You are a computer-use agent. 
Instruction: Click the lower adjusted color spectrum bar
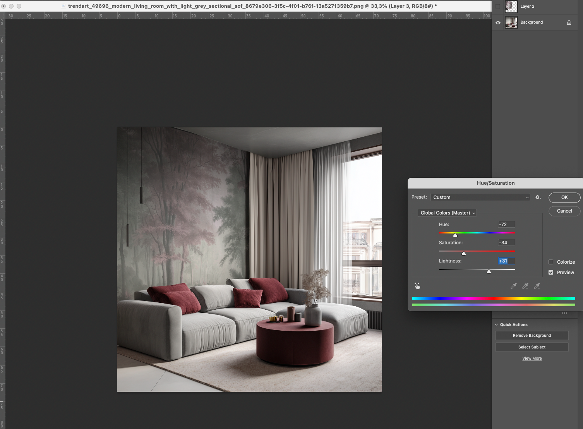click(x=494, y=305)
